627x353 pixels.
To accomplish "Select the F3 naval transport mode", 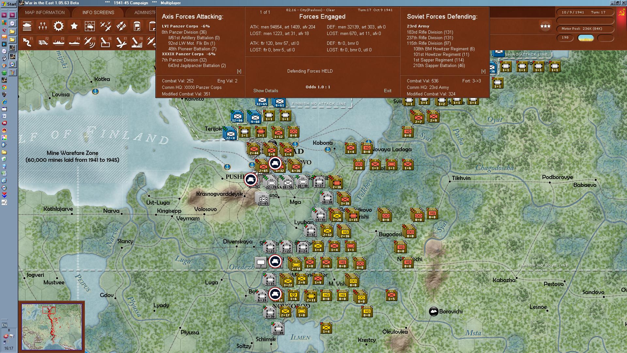I will pyautogui.click(x=58, y=42).
